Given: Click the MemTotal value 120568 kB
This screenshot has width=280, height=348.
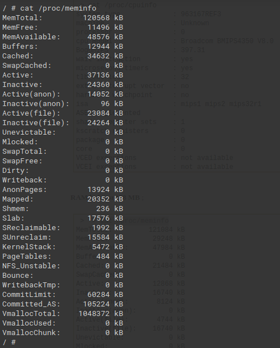Looking at the screenshot, I should [103, 18].
